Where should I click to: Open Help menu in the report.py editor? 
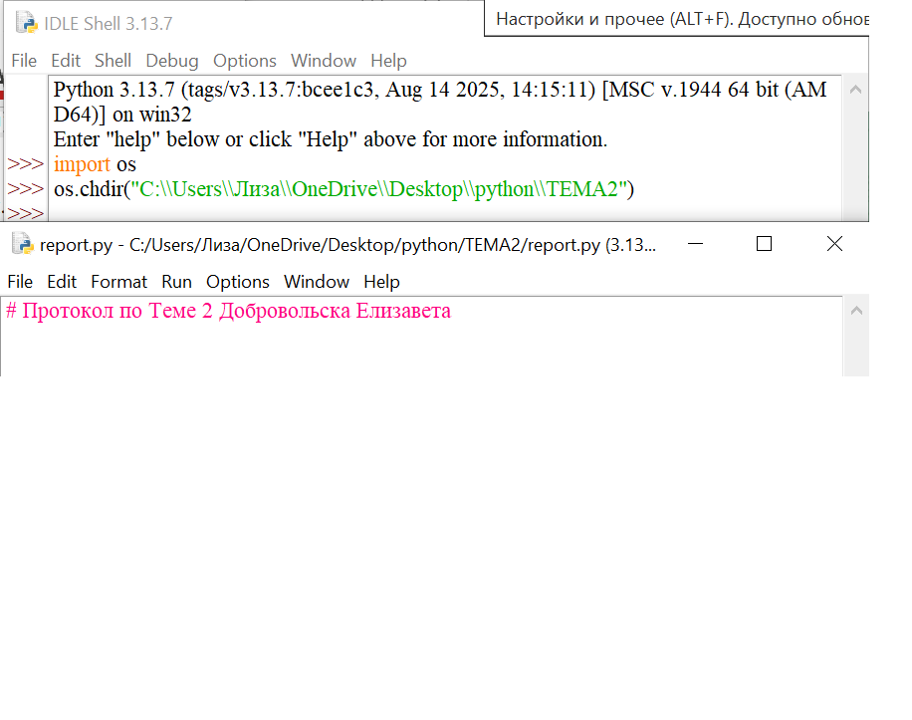(381, 282)
